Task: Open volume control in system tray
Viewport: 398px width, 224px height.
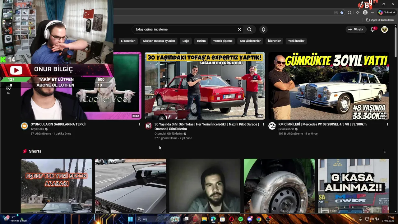Action: (x=372, y=219)
